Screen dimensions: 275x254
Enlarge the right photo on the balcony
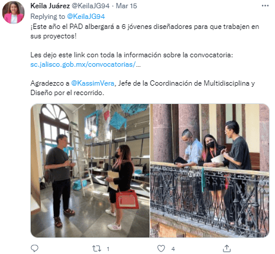point(210,171)
